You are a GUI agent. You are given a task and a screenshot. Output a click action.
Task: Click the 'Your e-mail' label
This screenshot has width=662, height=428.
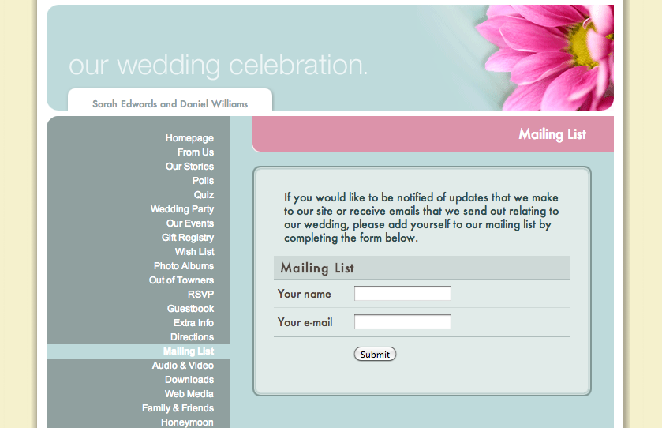pyautogui.click(x=305, y=322)
